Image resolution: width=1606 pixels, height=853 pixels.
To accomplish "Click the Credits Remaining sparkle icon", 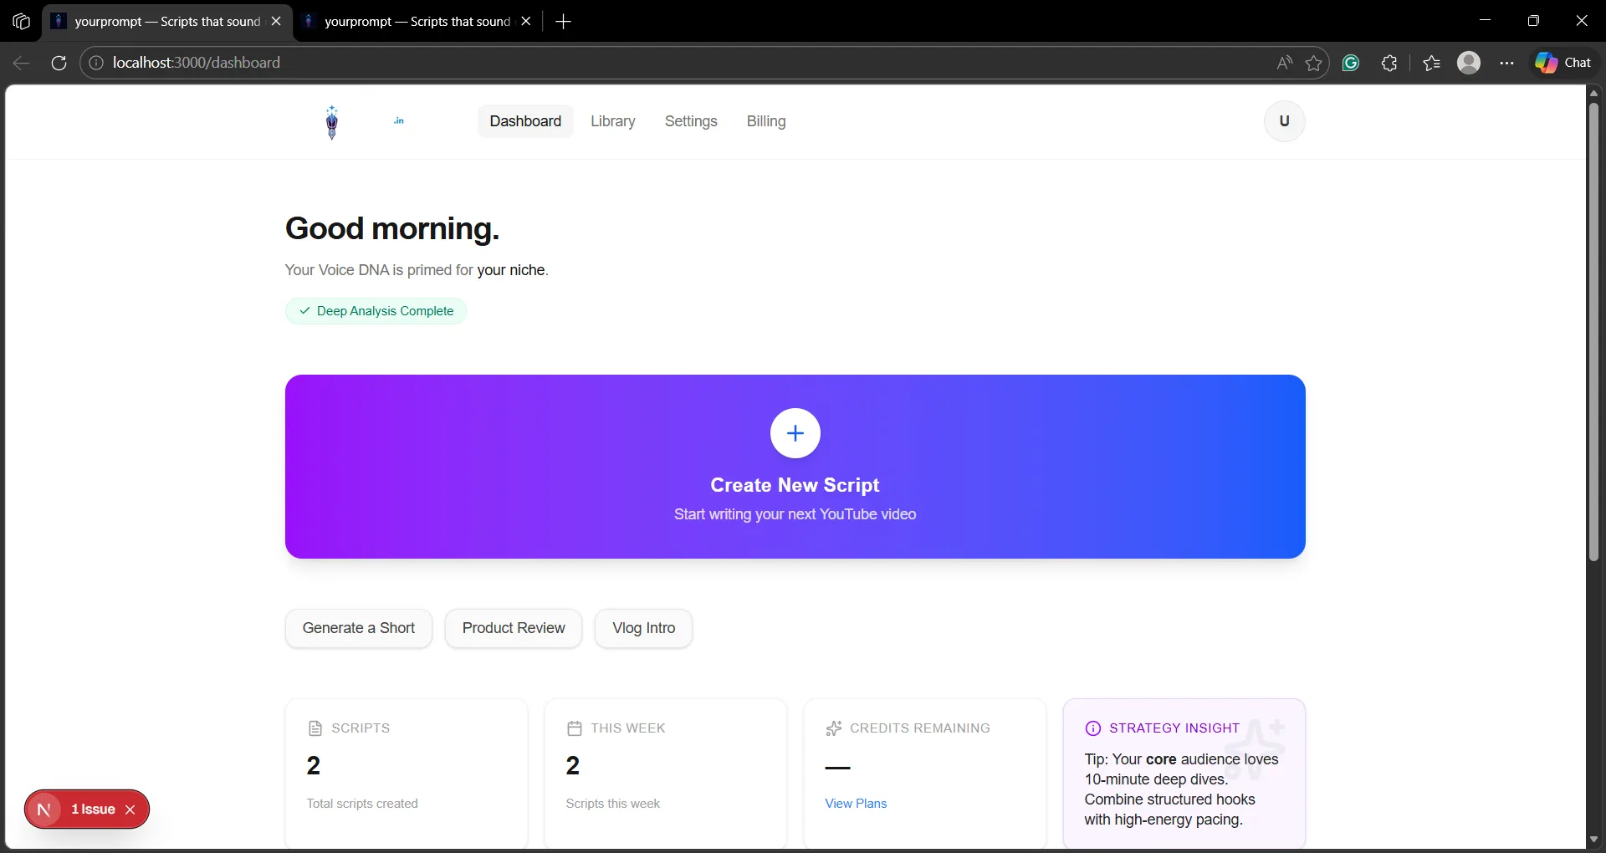I will pos(833,728).
